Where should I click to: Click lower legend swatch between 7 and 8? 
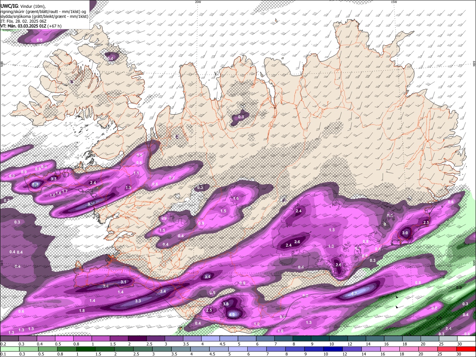click(x=276, y=349)
